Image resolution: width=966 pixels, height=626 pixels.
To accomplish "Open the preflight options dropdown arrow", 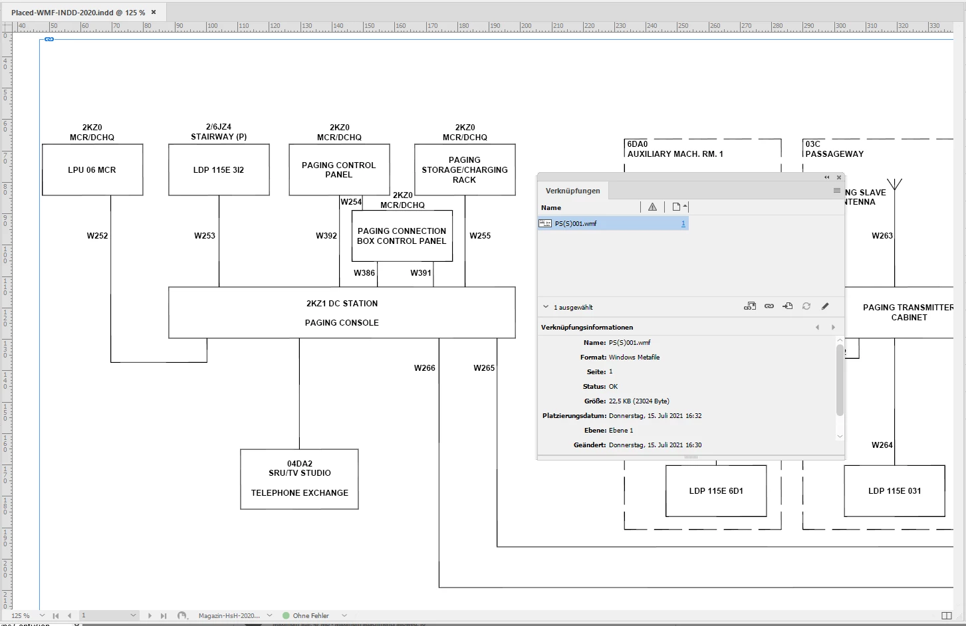I will 344,615.
